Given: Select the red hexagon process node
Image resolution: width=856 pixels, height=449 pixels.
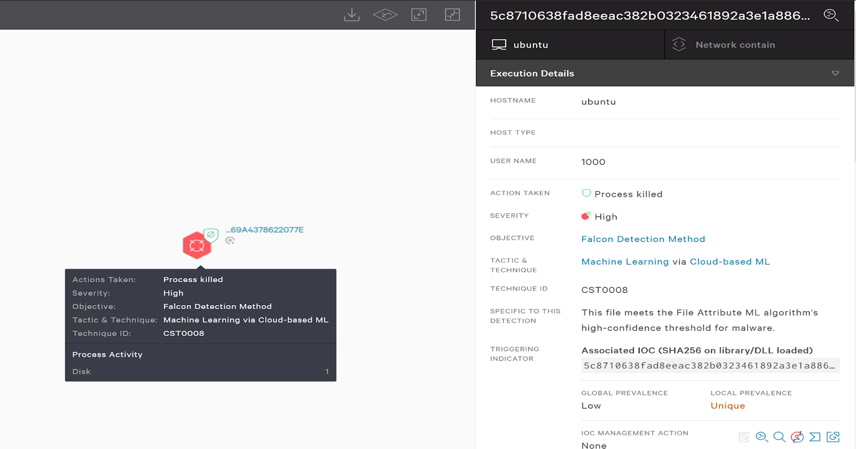Looking at the screenshot, I should tap(197, 245).
